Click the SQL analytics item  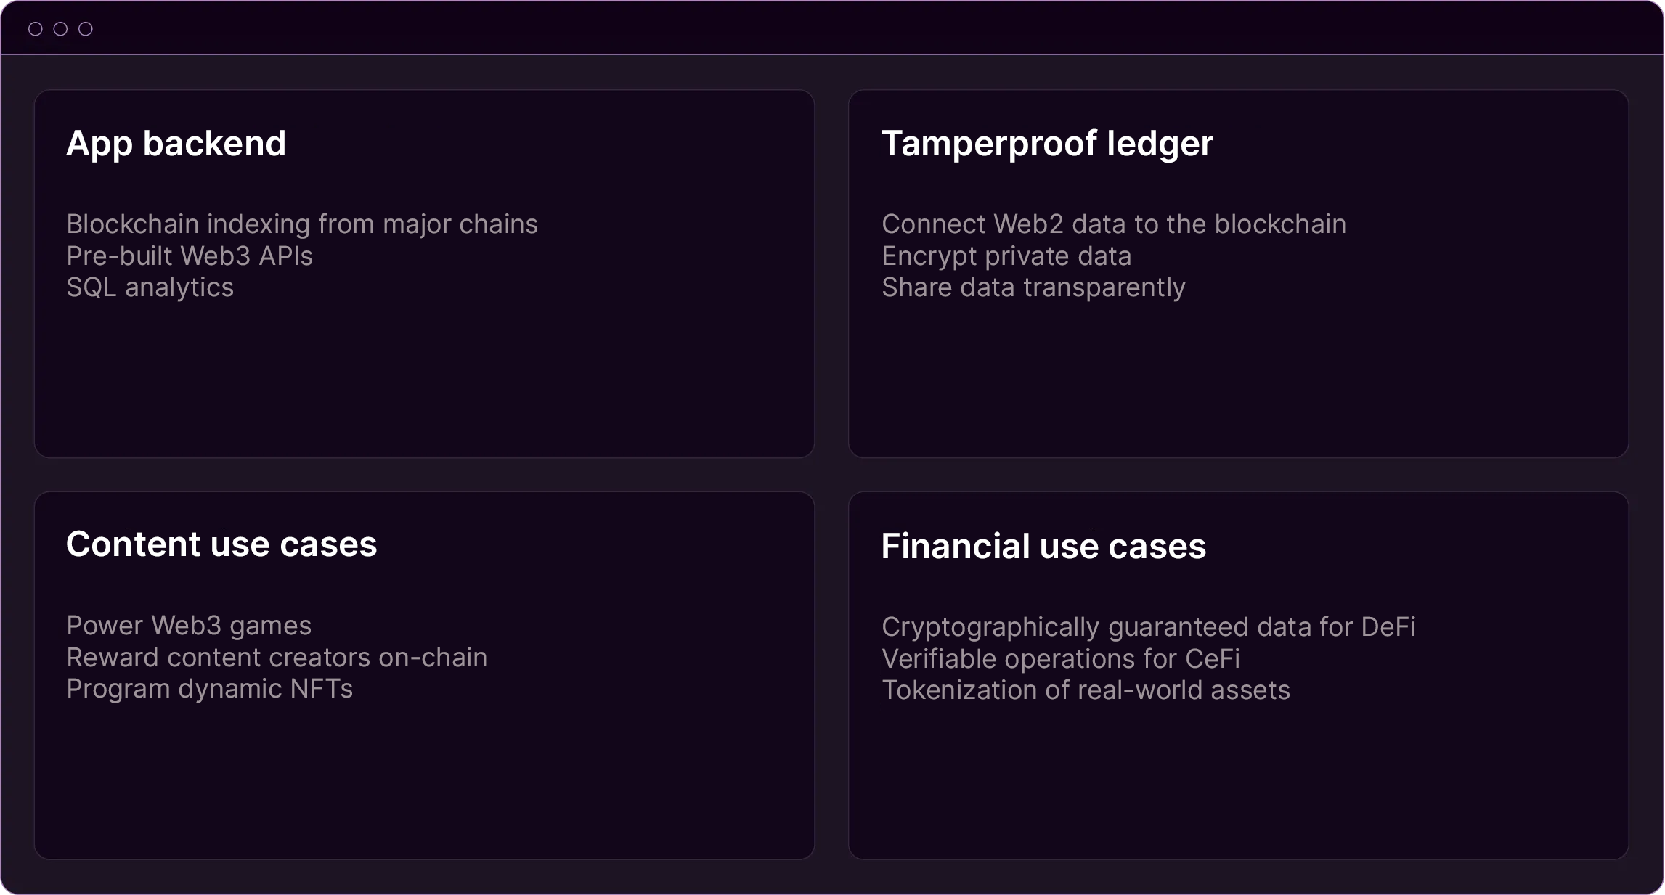coord(150,287)
